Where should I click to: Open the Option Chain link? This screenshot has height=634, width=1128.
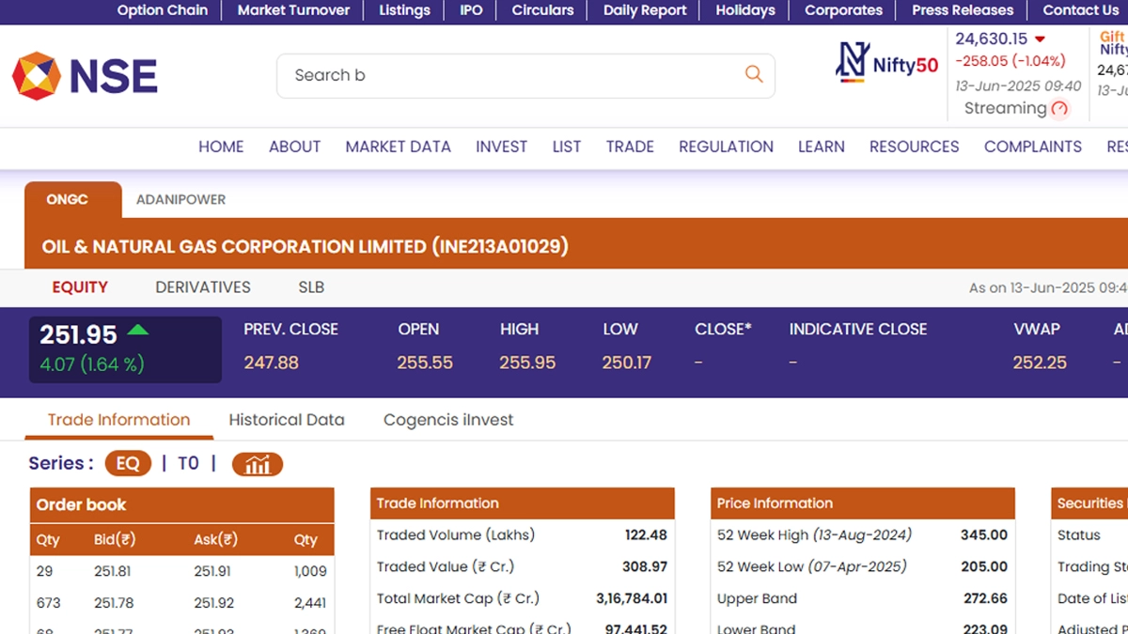[163, 10]
